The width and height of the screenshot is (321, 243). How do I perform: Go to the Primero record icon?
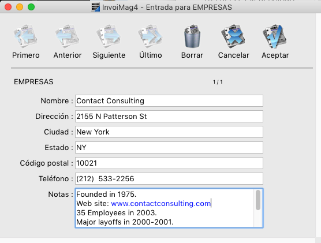pyautogui.click(x=25, y=36)
